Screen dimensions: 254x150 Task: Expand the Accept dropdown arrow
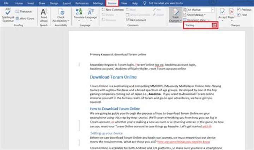(222, 21)
